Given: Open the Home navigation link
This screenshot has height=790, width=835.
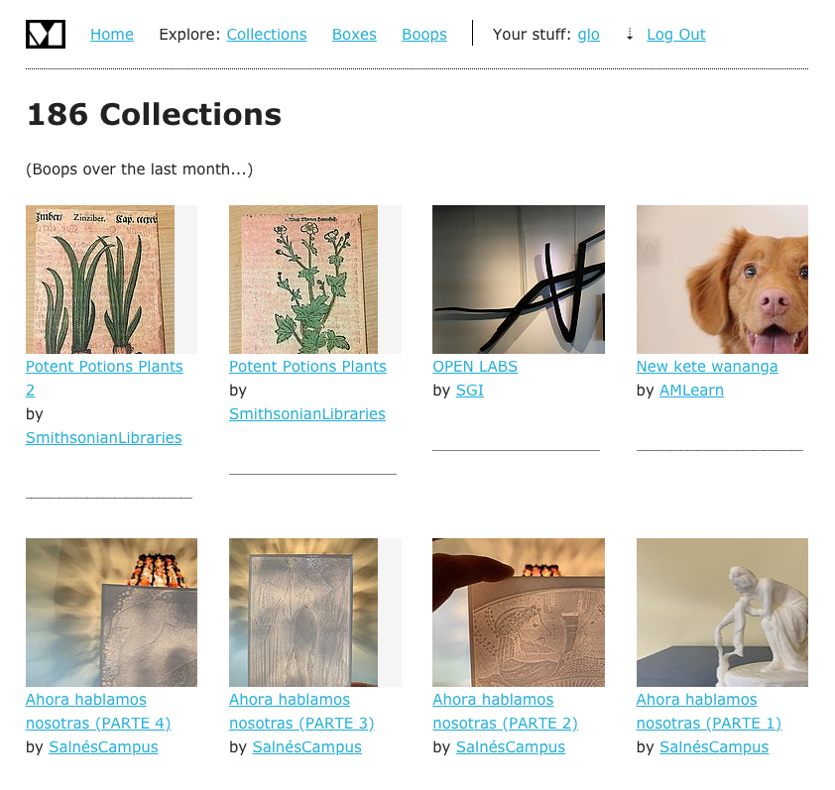Looking at the screenshot, I should coord(111,34).
